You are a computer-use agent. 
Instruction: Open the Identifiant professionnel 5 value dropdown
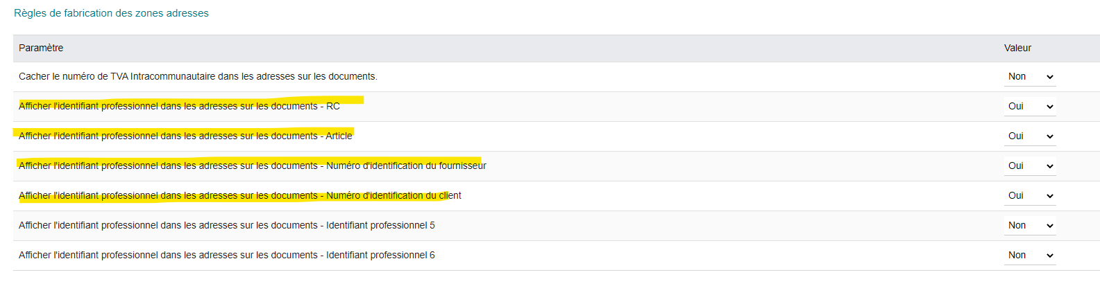[1030, 226]
